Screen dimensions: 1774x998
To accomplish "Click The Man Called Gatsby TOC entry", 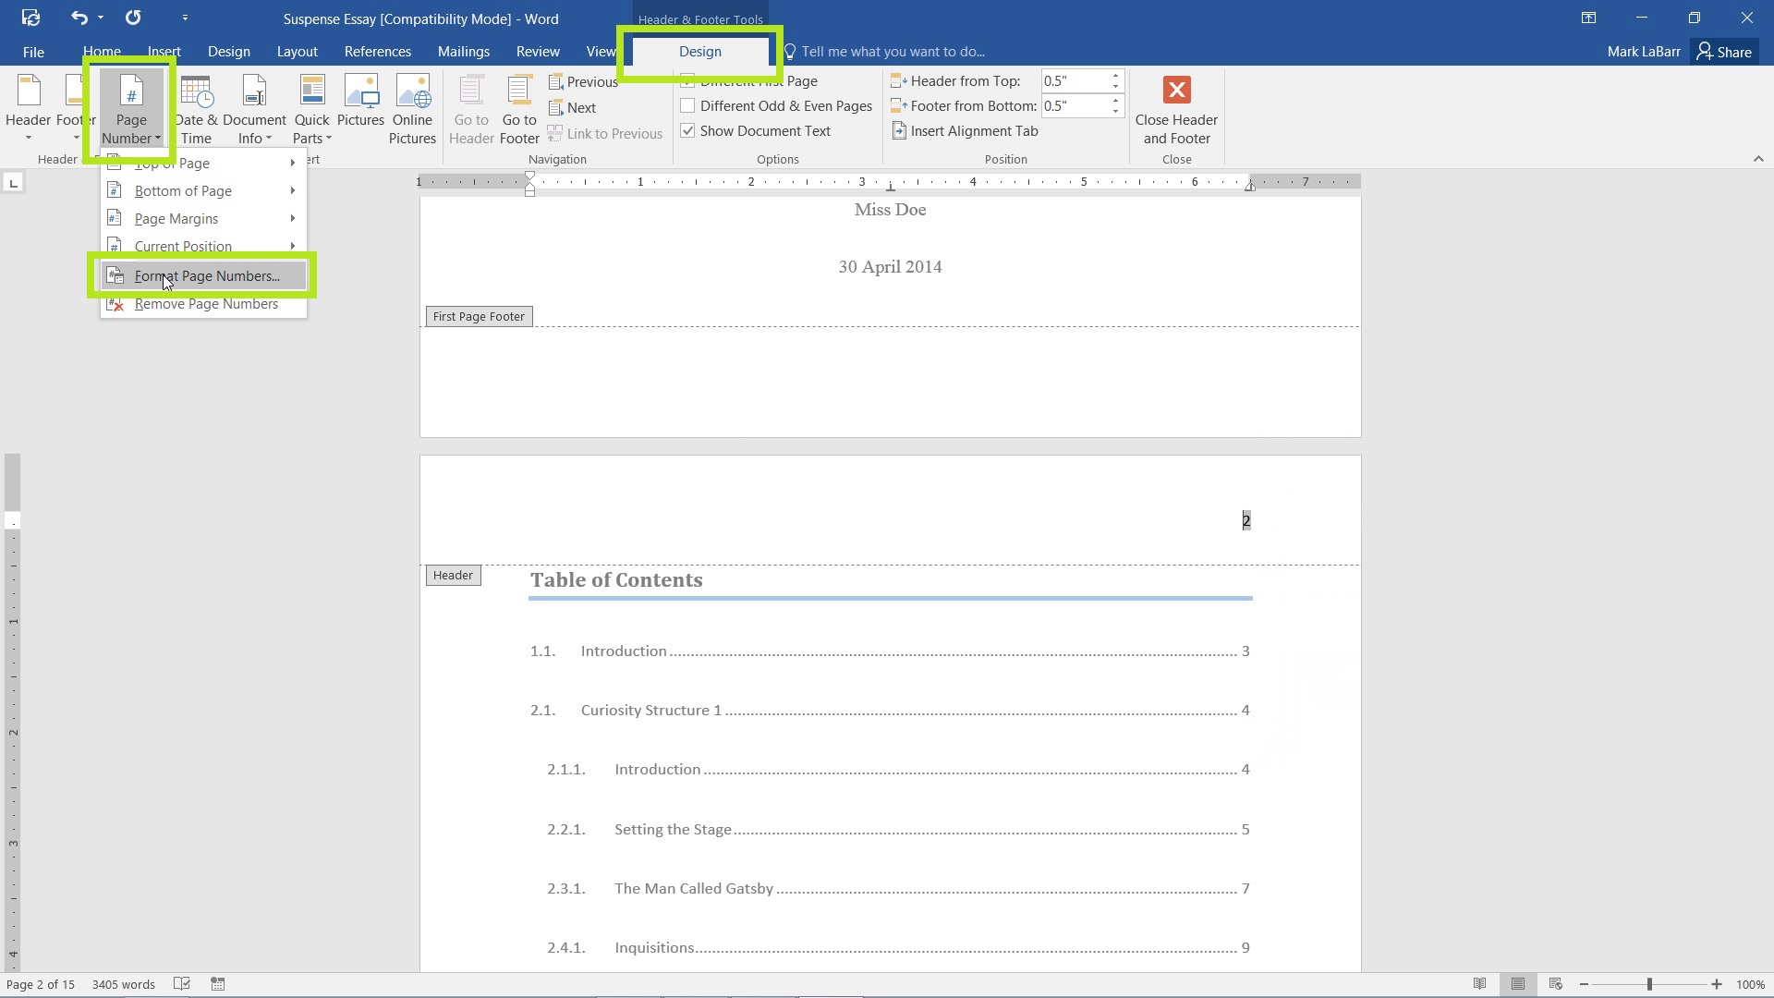I will tap(898, 889).
